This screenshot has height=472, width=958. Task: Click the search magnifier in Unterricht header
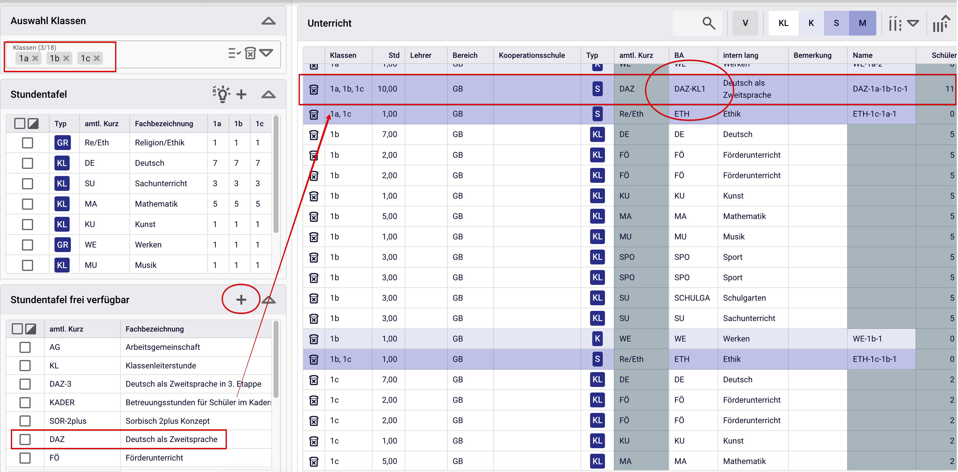click(708, 23)
